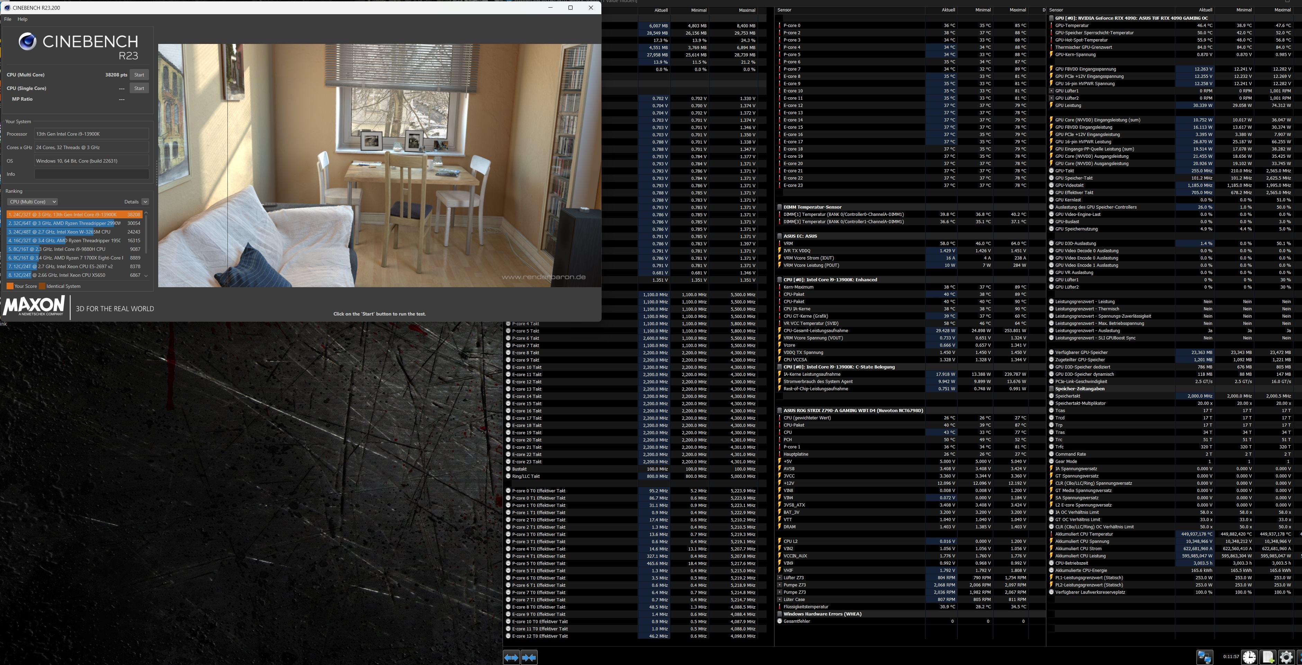Click the Info text field
This screenshot has height=665, width=1302.
91,174
